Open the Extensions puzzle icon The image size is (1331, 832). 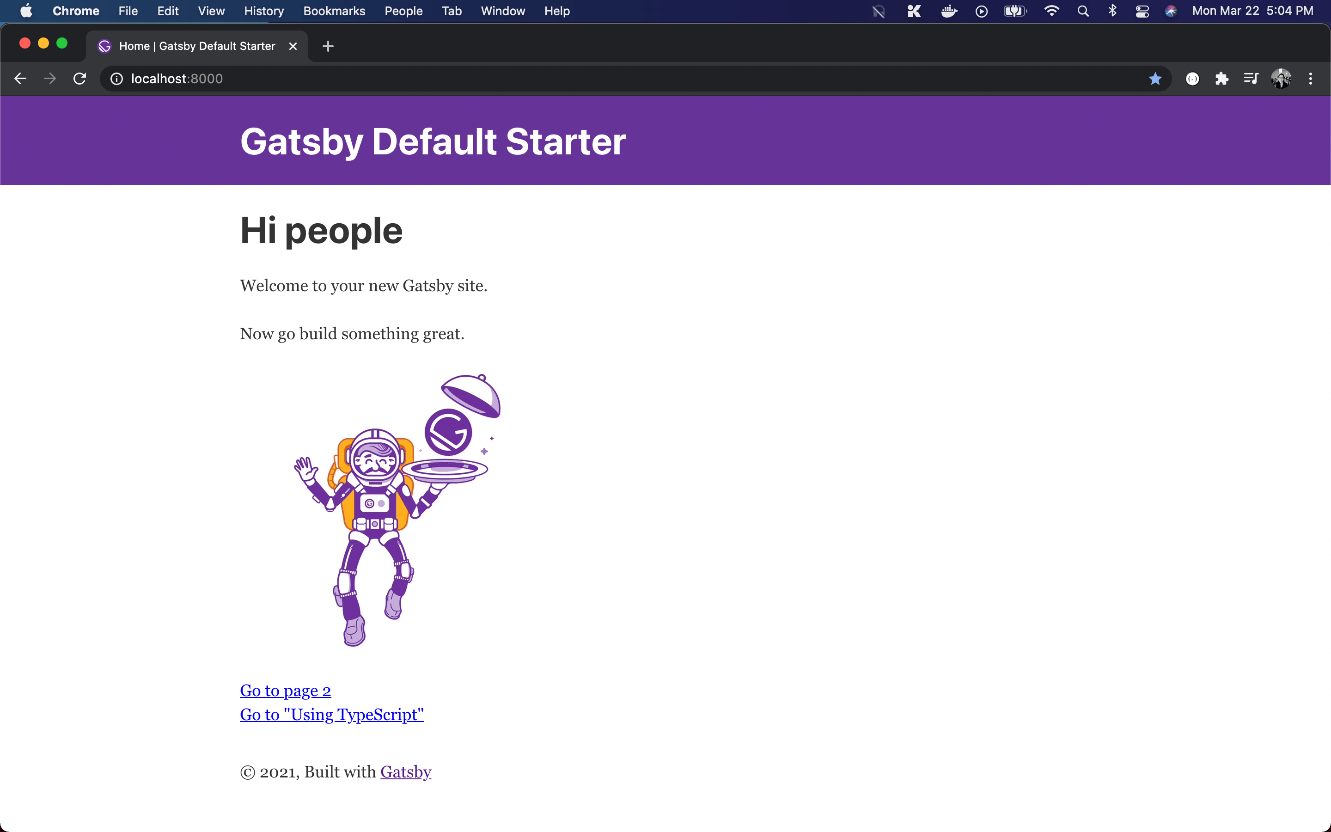click(x=1221, y=79)
